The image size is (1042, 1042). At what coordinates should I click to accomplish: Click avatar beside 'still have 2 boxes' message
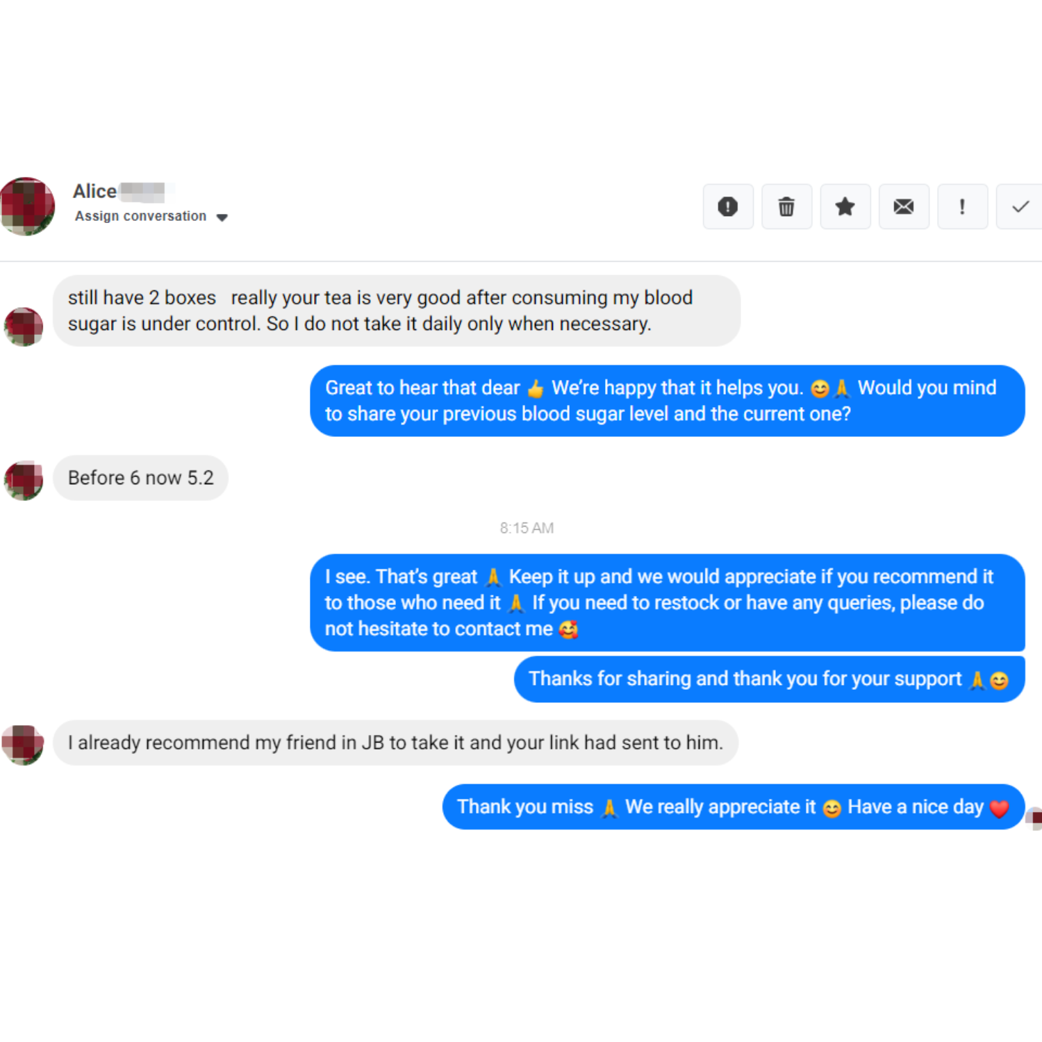24,326
